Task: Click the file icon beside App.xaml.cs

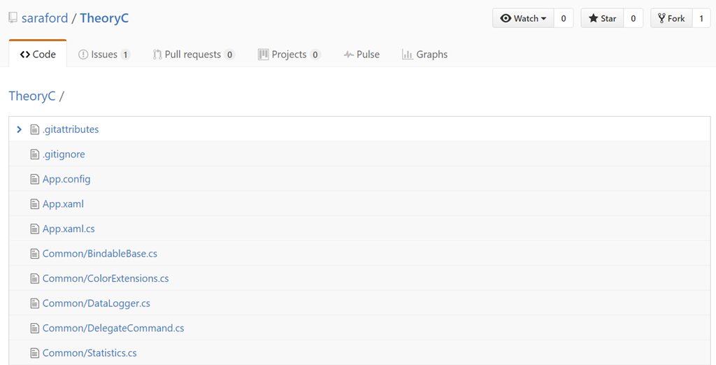Action: (x=34, y=229)
